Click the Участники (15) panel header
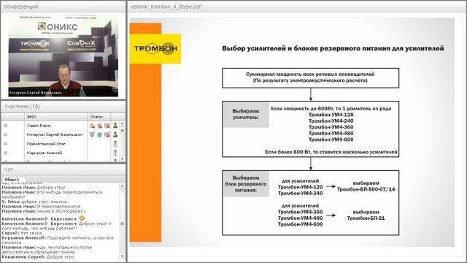 click(63, 107)
